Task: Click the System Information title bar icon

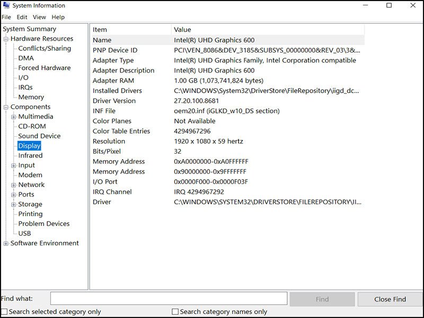Action: [x=6, y=6]
